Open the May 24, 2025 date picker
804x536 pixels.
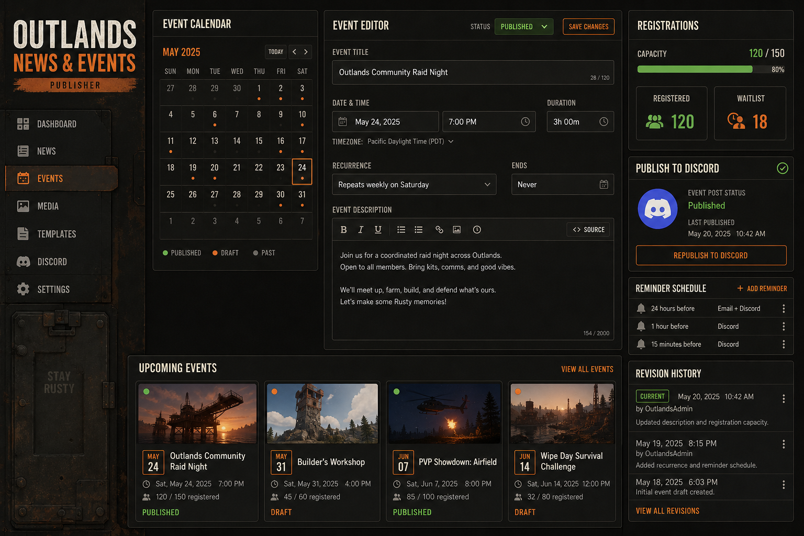coord(385,122)
